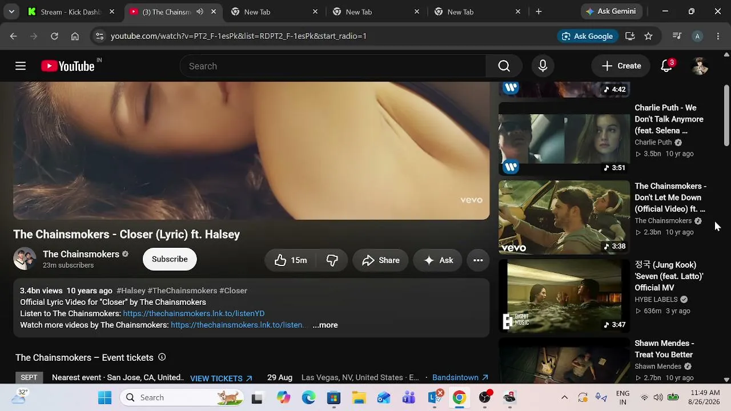
Task: View site information for youtube.com
Action: 99,36
